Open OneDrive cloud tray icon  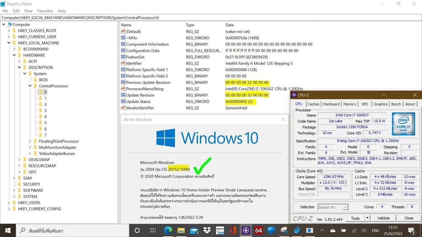pyautogui.click(x=332, y=231)
